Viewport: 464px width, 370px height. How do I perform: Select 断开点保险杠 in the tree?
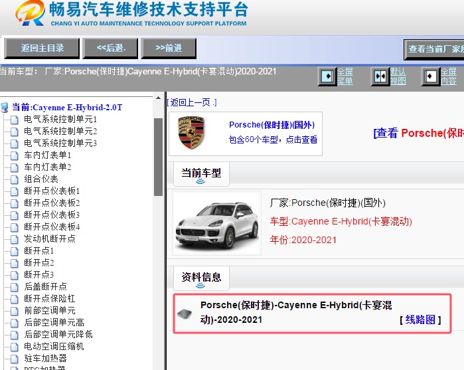[50, 298]
